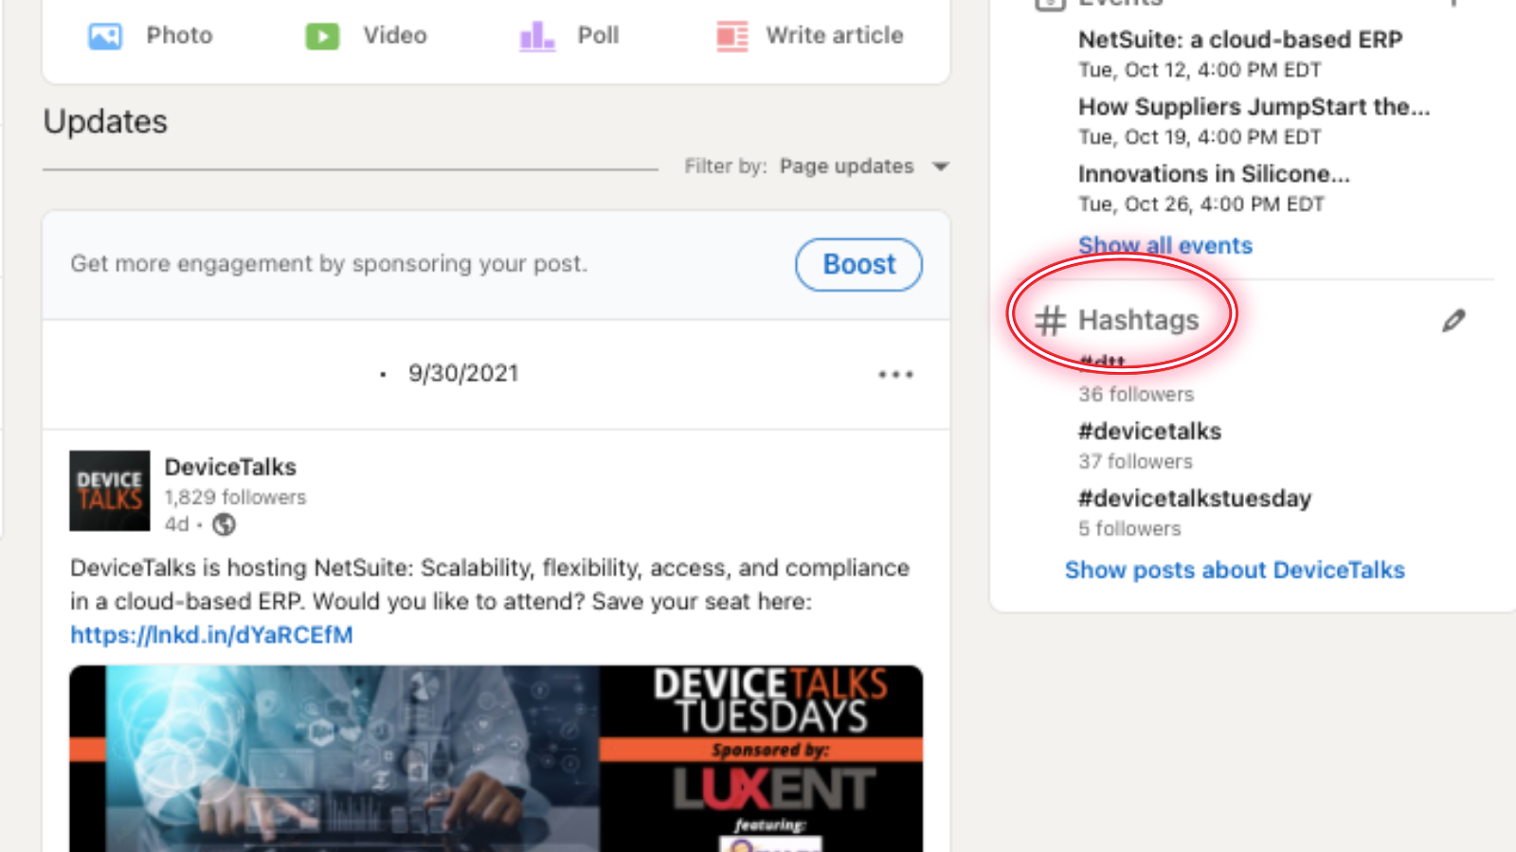Select the #devicetalks hashtag
This screenshot has width=1516, height=852.
tap(1149, 432)
